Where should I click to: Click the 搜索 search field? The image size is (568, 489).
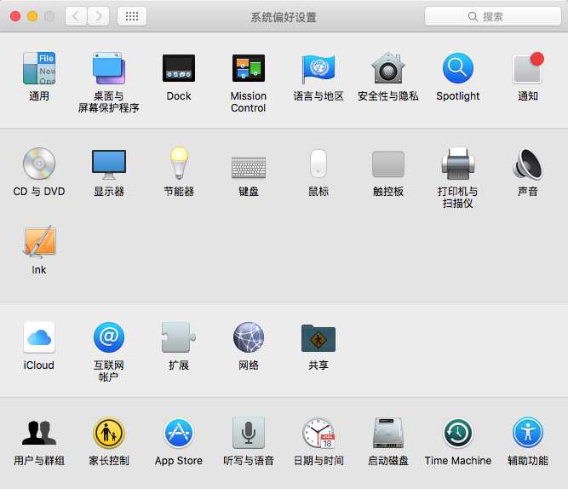[493, 16]
